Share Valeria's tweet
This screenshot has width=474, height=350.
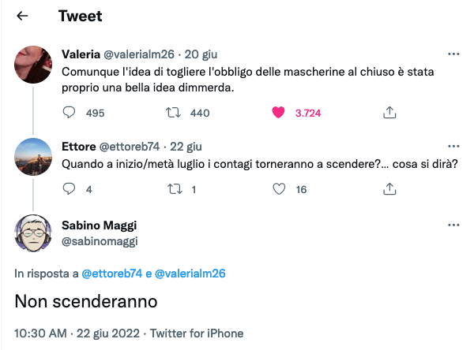[389, 113]
